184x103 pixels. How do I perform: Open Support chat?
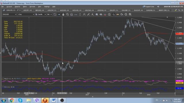point(148,7)
